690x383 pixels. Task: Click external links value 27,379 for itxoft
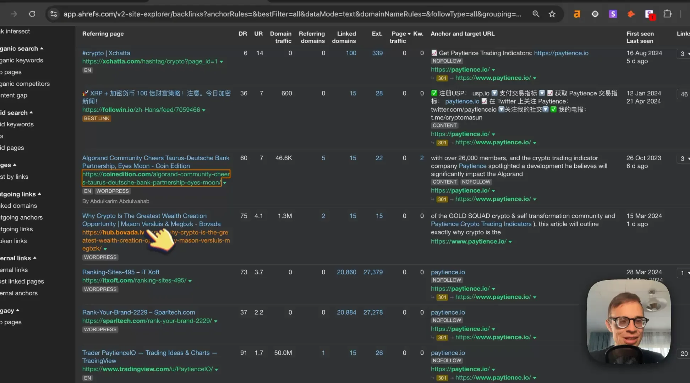(373, 272)
